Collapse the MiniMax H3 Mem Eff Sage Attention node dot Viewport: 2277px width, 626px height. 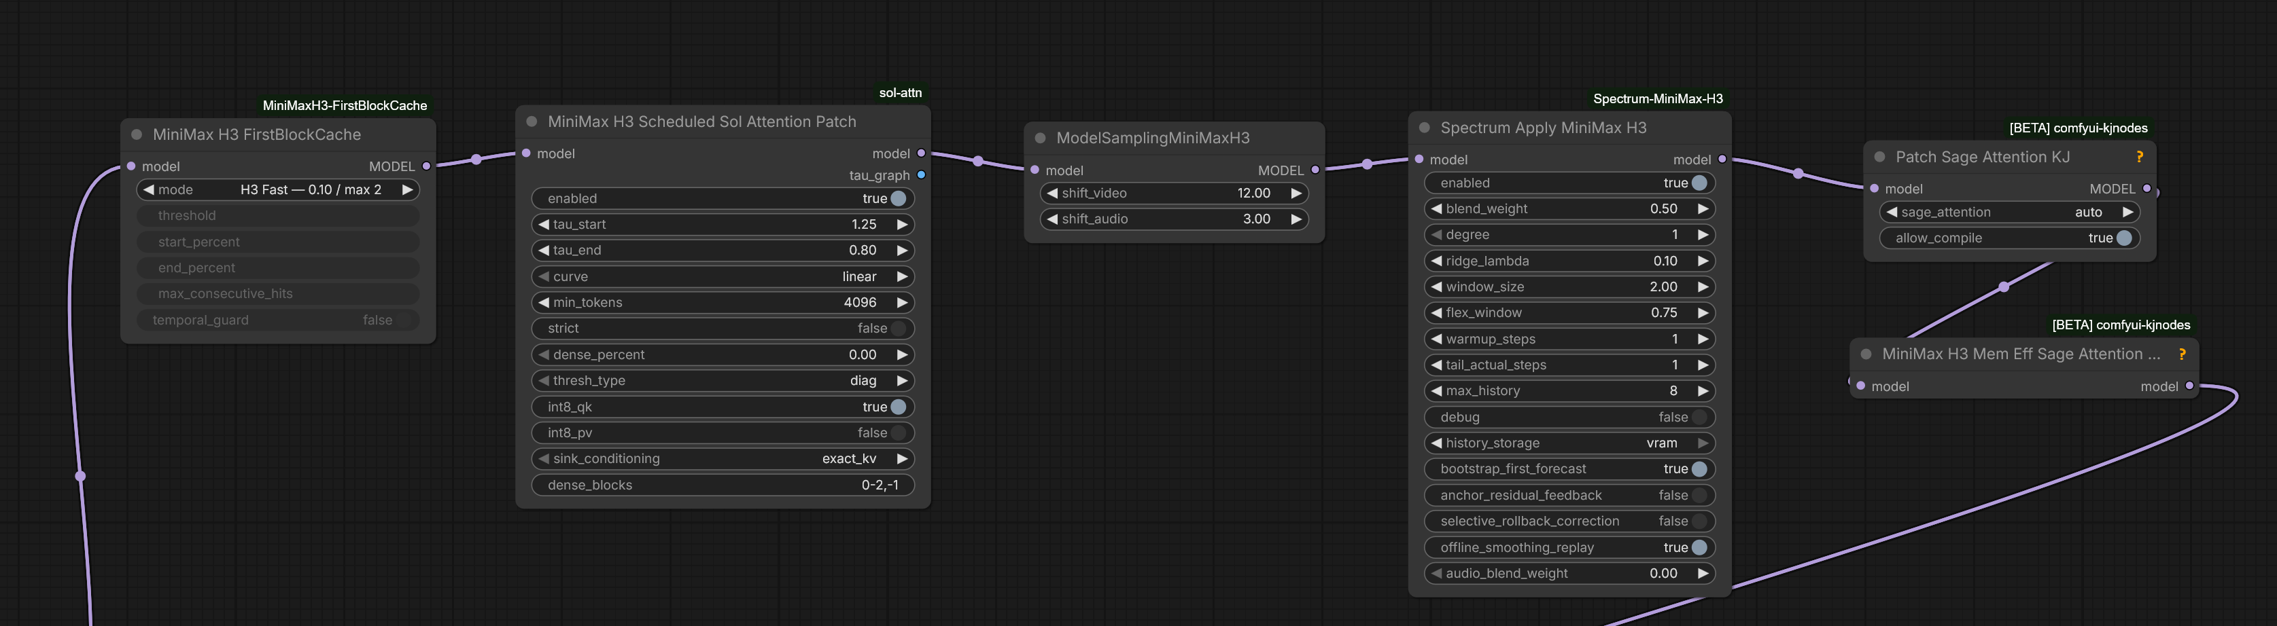1867,354
